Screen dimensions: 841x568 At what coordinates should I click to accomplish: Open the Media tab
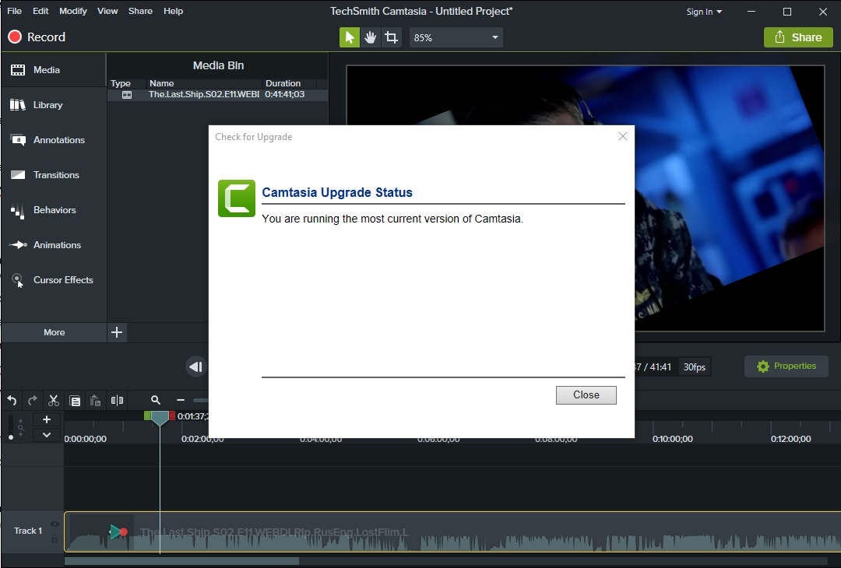54,70
